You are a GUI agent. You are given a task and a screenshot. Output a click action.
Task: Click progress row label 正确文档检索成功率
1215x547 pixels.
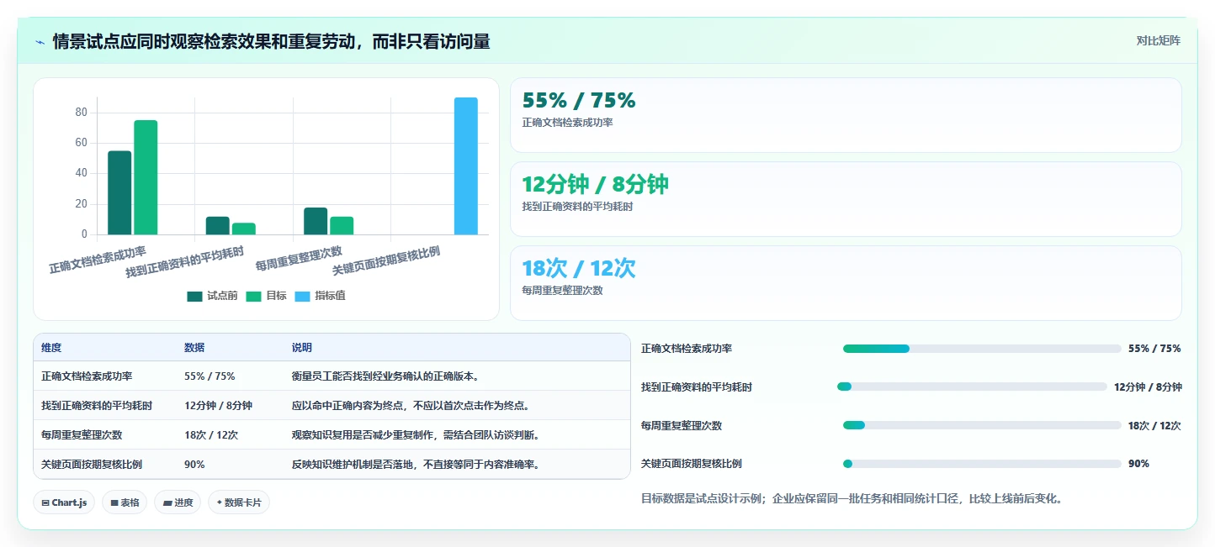coord(687,349)
